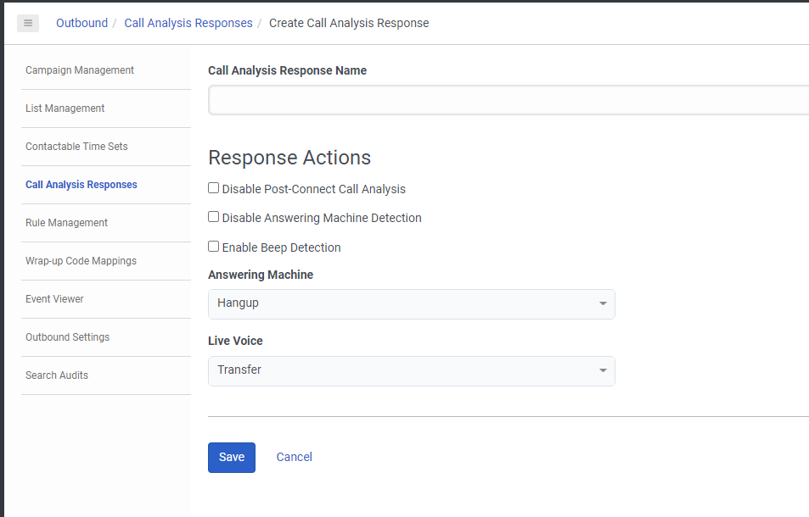Select List Management sidebar item
The image size is (809, 517).
coord(65,108)
